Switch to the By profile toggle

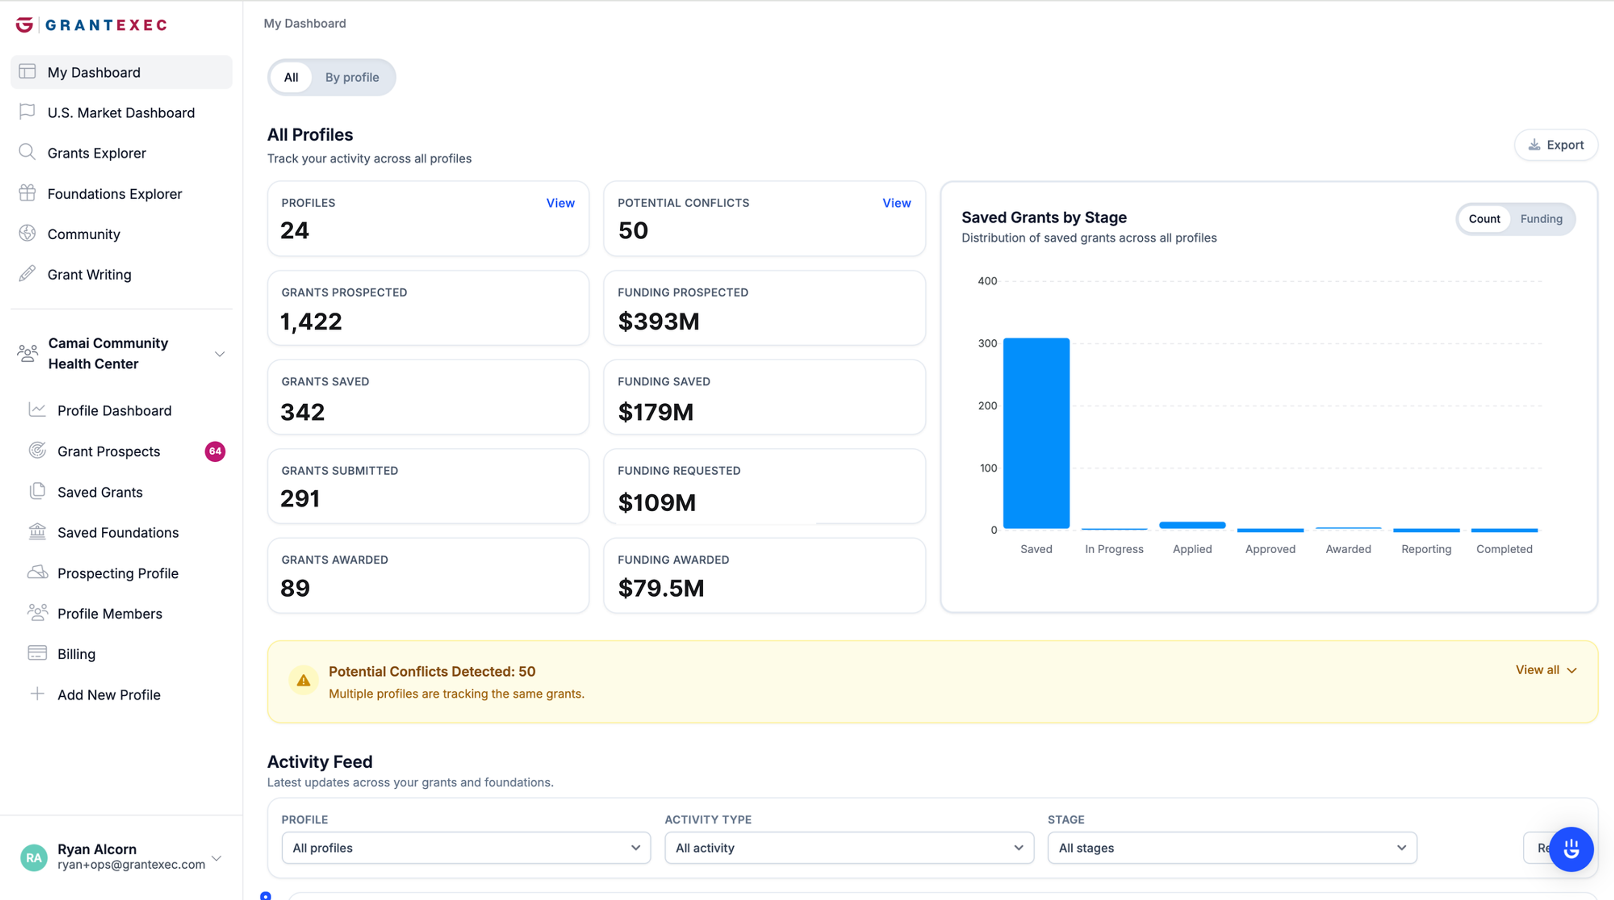[352, 77]
